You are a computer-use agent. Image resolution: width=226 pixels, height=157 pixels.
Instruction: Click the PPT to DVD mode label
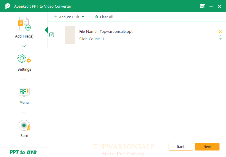[23, 152]
